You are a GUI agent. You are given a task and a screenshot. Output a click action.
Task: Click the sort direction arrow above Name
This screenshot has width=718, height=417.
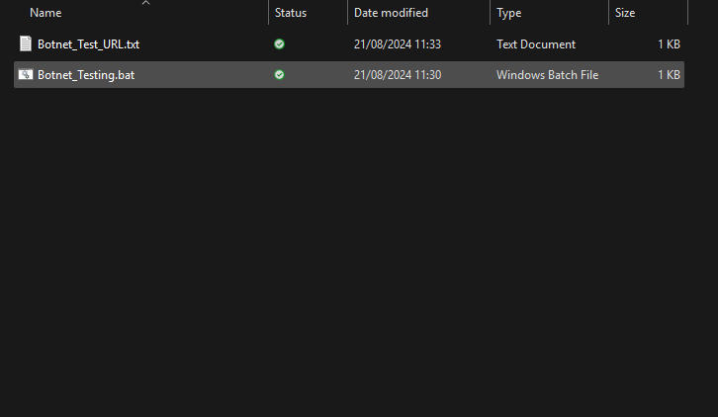coord(145,3)
